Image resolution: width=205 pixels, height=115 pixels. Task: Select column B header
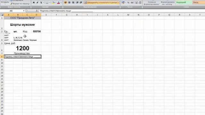pyautogui.click(x=18, y=15)
